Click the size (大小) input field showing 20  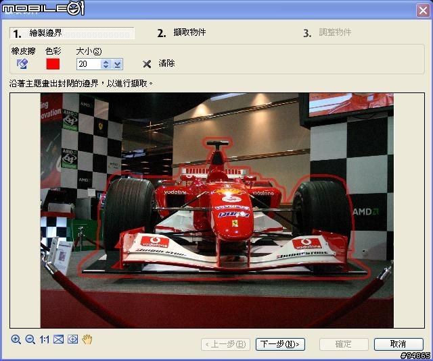(x=89, y=64)
